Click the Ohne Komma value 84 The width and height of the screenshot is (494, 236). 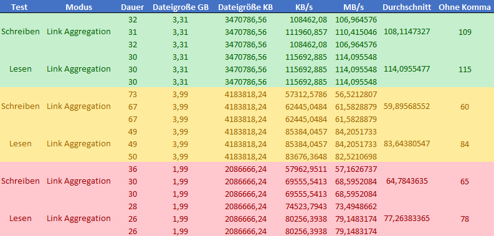pos(465,144)
